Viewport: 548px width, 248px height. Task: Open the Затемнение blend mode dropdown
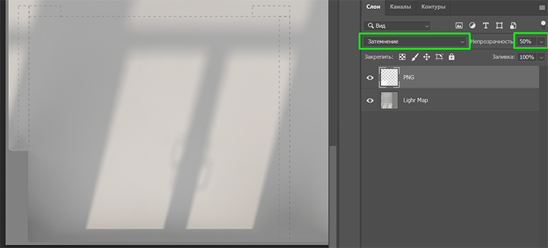415,42
